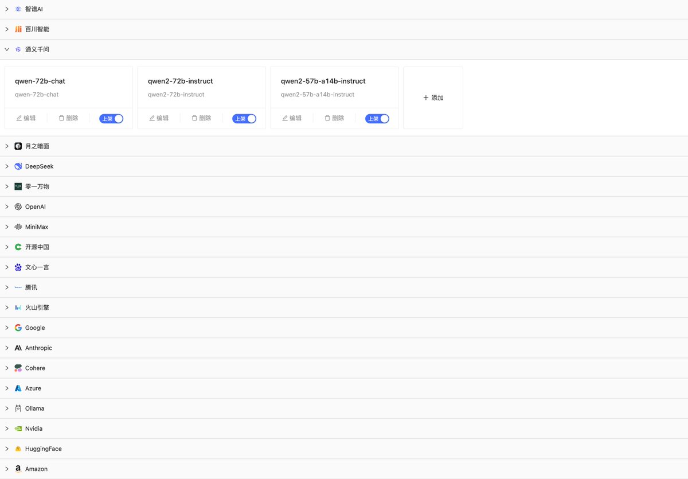The height and width of the screenshot is (479, 688).
Task: Click the Cohere section label
Action: click(x=35, y=368)
